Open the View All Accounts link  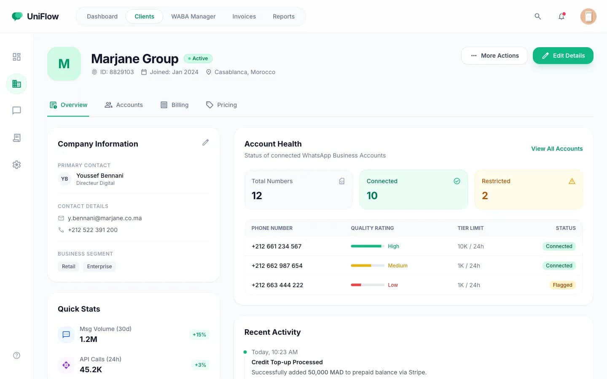[557, 149]
